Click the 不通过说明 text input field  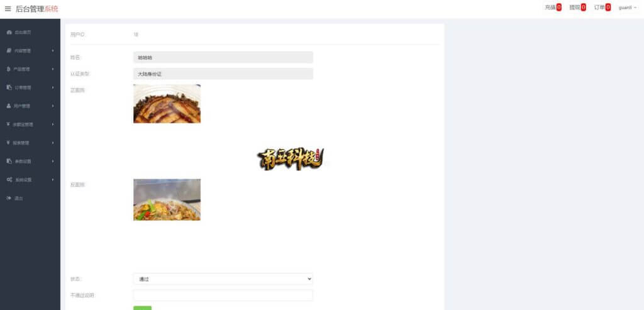tap(223, 295)
